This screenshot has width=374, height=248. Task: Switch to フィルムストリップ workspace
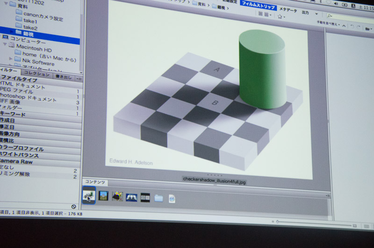(x=259, y=6)
